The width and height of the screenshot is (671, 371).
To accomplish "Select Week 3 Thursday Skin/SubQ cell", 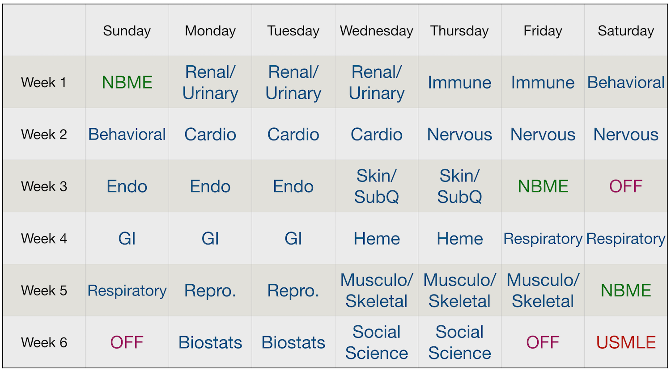I will pos(459,186).
